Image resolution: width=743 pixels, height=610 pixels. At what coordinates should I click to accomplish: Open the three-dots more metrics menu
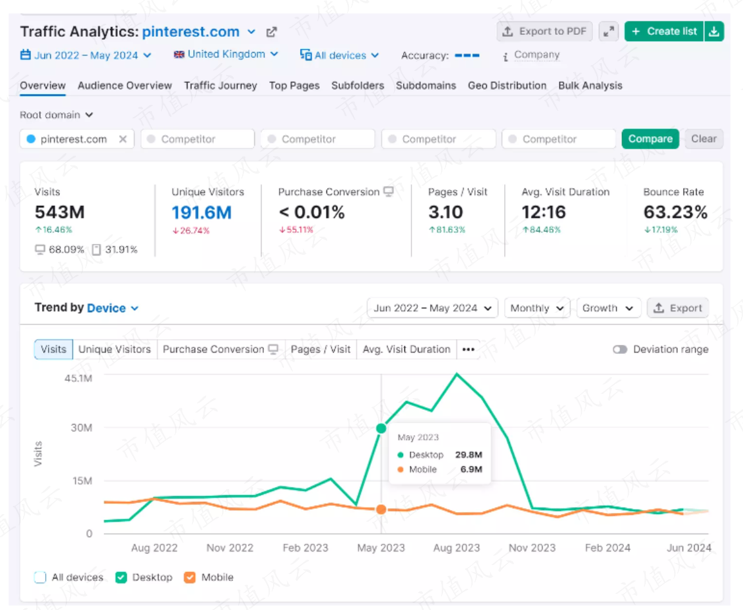(x=469, y=349)
